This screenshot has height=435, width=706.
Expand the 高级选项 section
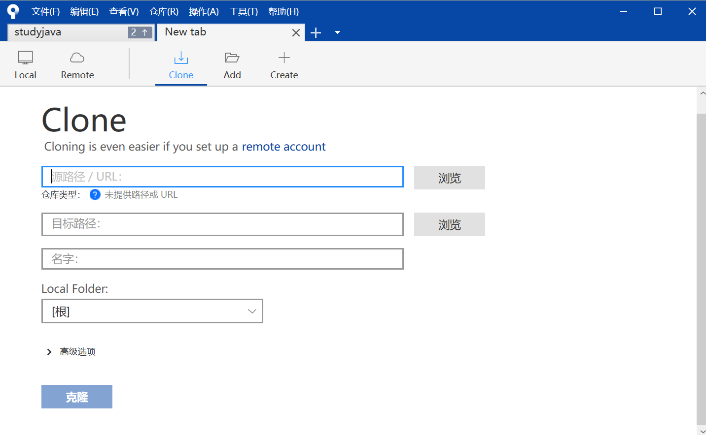click(71, 352)
